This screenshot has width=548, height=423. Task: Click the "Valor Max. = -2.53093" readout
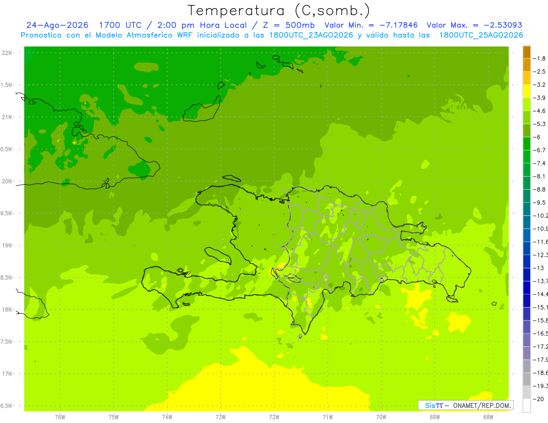(474, 25)
